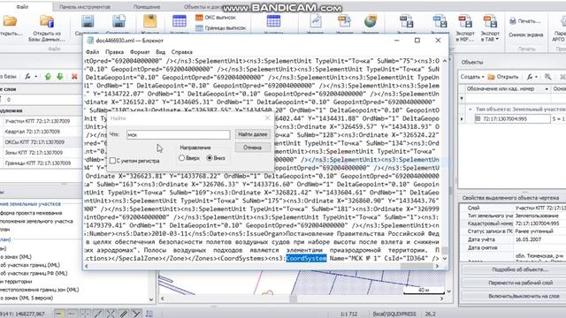Click the yellow highlighted snap icon in status bar
The height and width of the screenshot is (318, 566).
[x=59, y=314]
